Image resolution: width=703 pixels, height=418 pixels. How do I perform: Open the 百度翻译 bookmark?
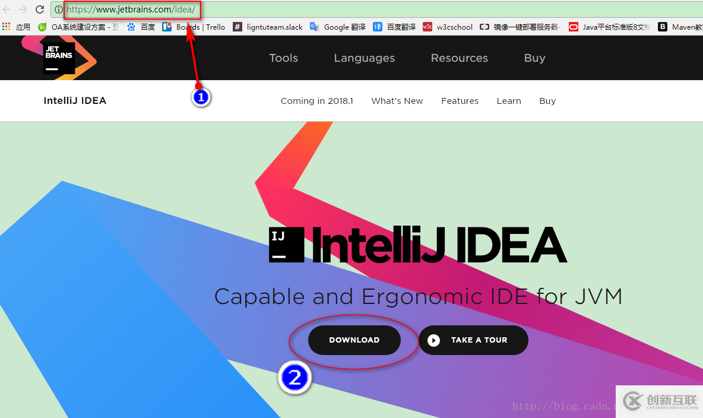tap(394, 27)
